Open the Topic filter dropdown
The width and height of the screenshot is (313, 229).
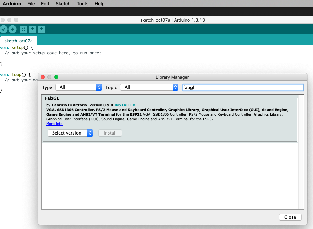coord(149,87)
